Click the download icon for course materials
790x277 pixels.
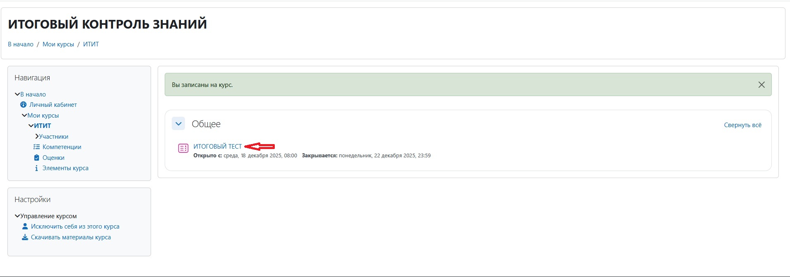pos(25,237)
